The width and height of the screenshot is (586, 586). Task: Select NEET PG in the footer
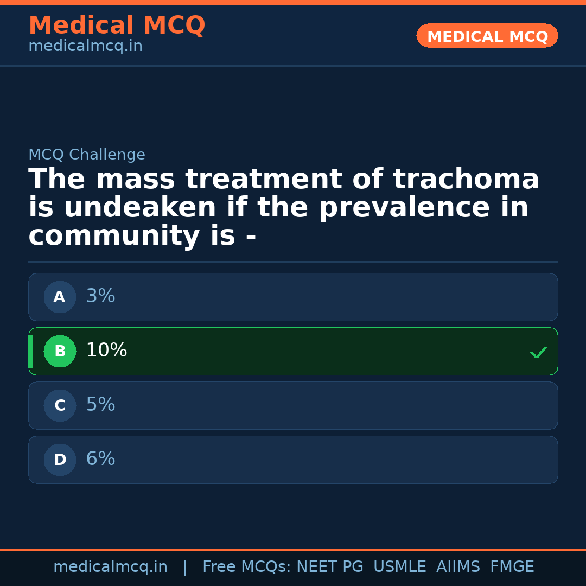tap(330, 567)
